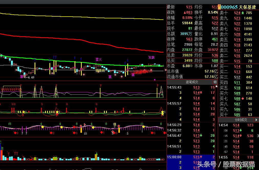Click the 星火 label on the chart
Viewport: 259px width, 170px height.
coord(99,59)
